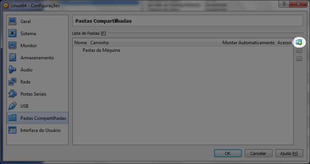Confirm settings with the OK button
The width and height of the screenshot is (310, 164).
[228, 153]
